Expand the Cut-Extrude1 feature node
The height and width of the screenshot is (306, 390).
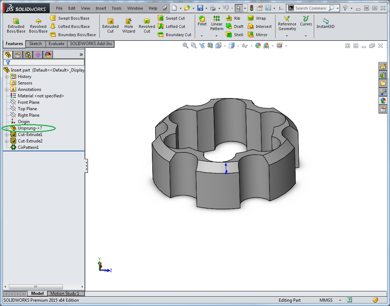6,135
